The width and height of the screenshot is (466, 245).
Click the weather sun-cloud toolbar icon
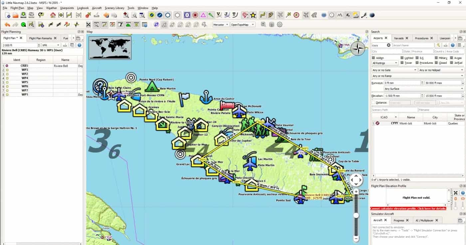point(356,15)
